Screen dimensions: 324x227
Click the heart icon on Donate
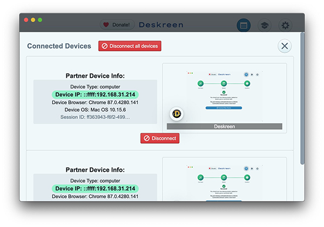(106, 25)
